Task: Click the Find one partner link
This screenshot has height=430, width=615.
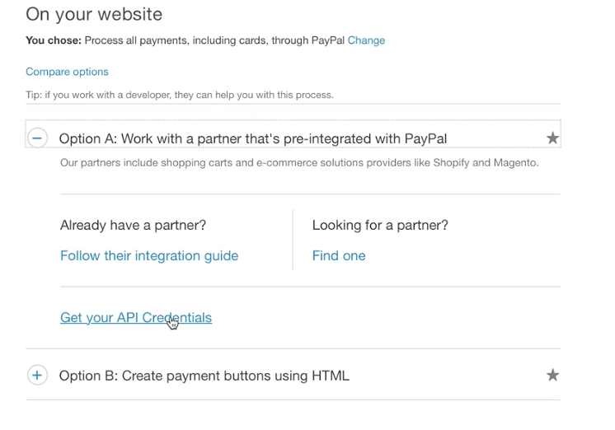Action: pos(339,255)
